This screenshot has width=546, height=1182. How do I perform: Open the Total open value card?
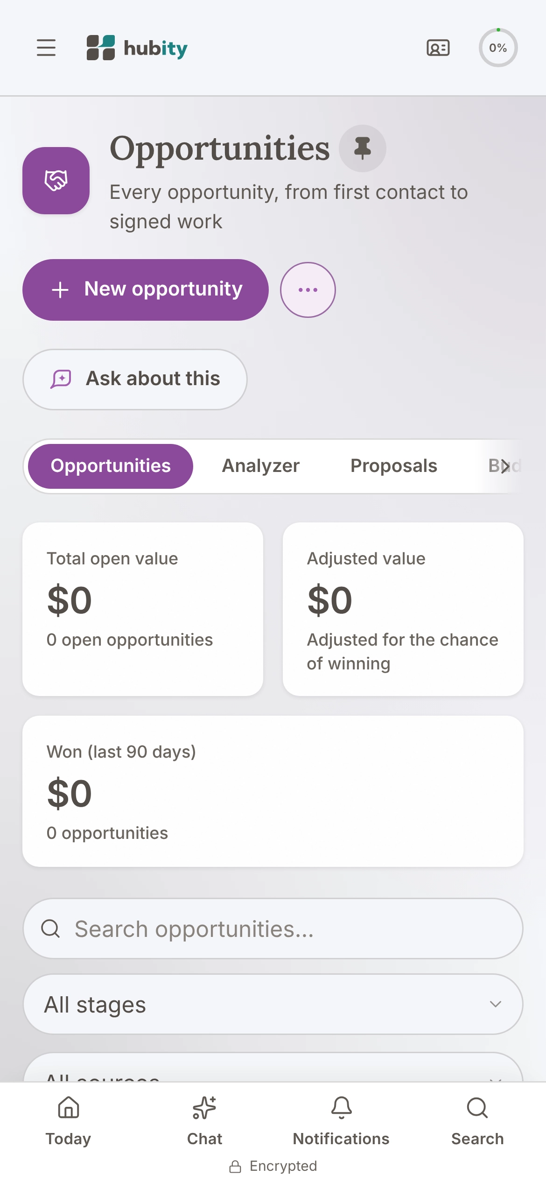(143, 609)
